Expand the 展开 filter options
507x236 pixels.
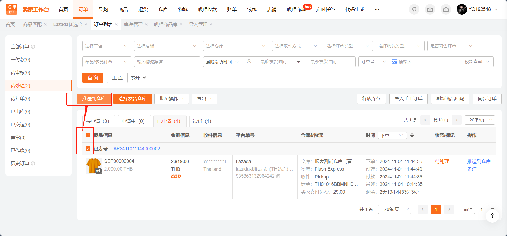click(138, 78)
